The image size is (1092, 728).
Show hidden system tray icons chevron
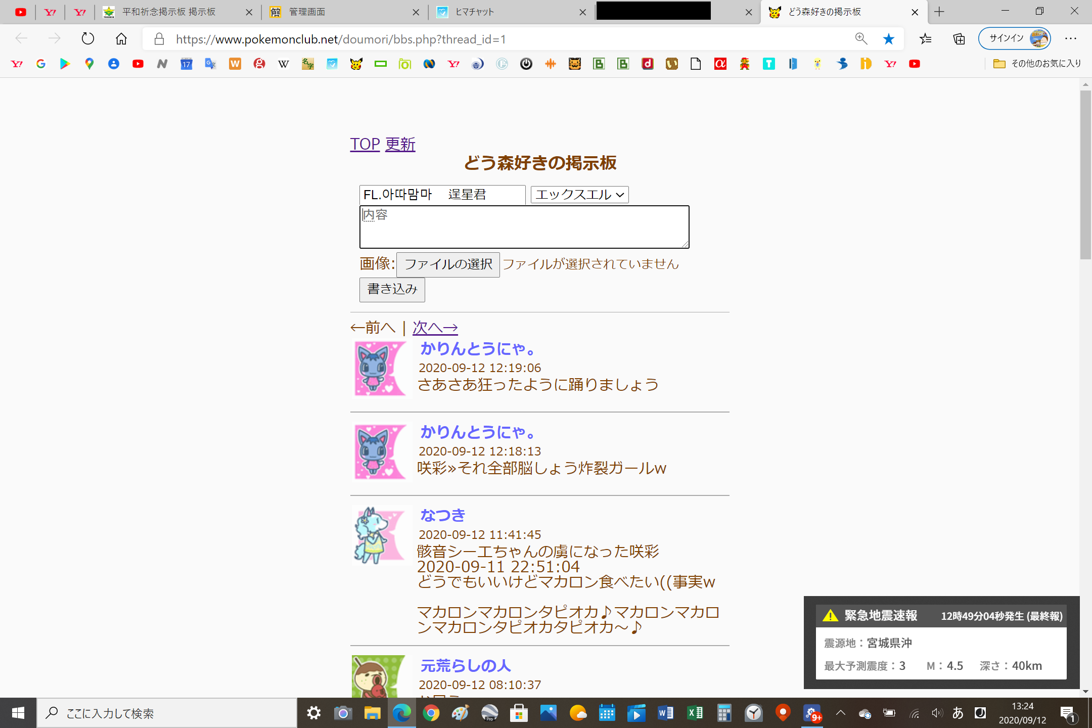tap(840, 713)
